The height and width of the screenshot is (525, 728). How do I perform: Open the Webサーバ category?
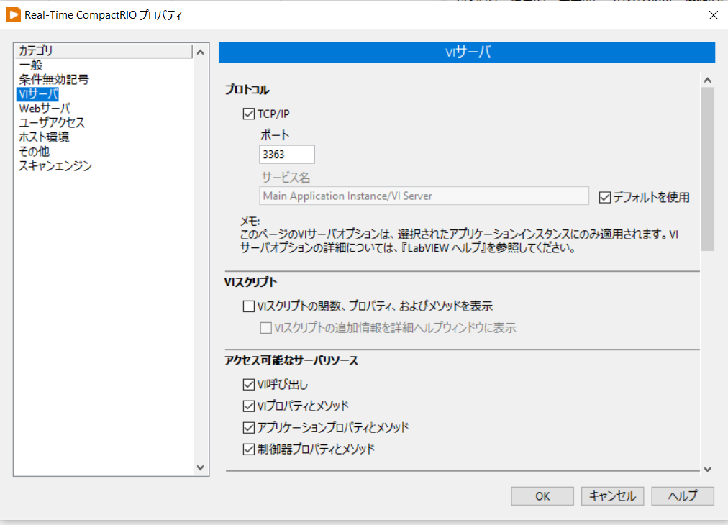point(45,109)
